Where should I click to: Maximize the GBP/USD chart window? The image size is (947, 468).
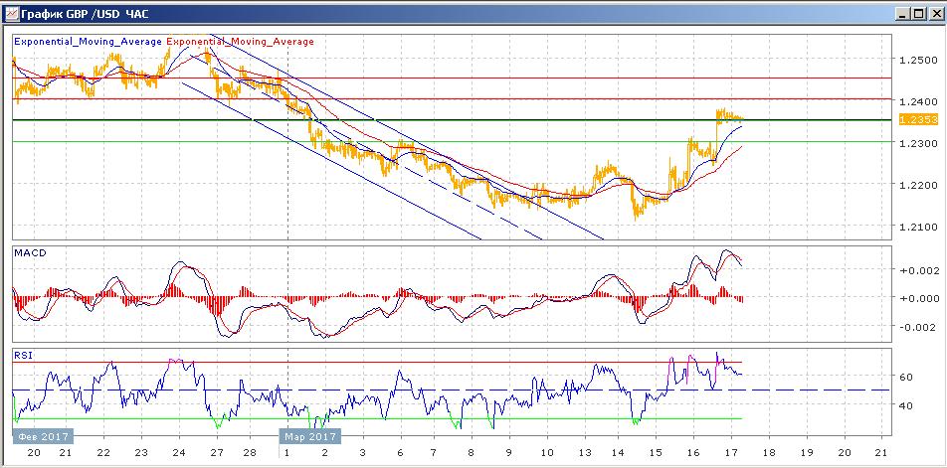pos(918,14)
